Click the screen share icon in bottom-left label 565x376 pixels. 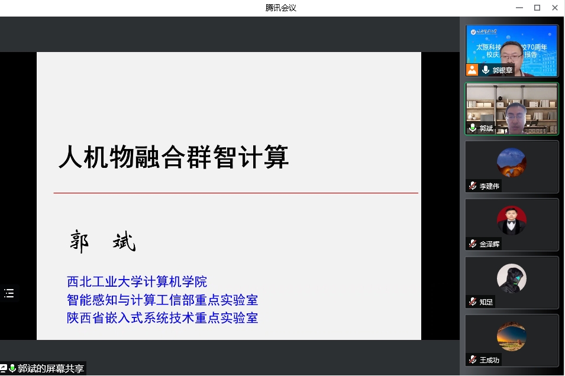coord(4,368)
